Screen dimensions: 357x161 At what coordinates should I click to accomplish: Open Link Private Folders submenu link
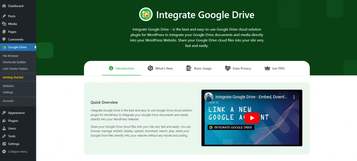(x=15, y=69)
